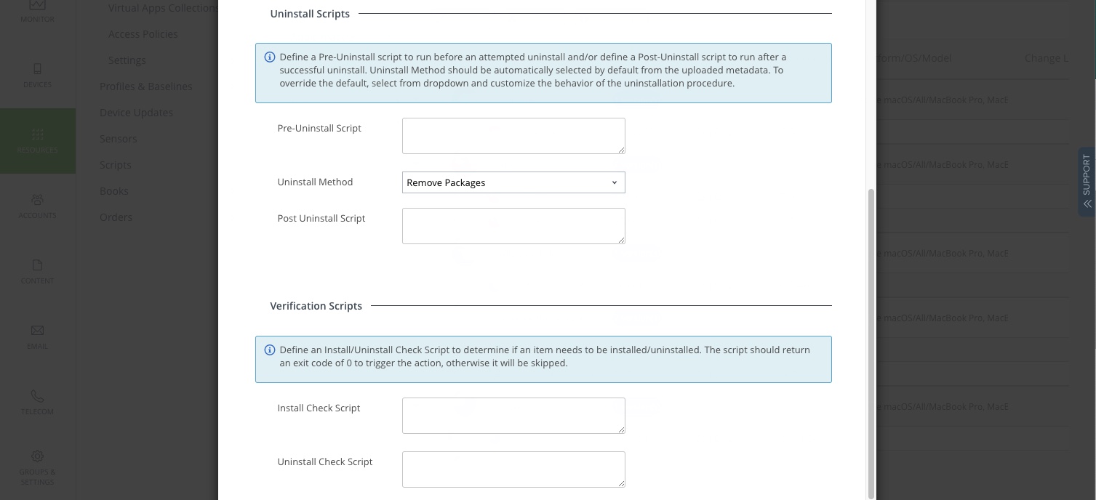The width and height of the screenshot is (1096, 500).
Task: Go to Profiles & Baselines
Action: [145, 86]
